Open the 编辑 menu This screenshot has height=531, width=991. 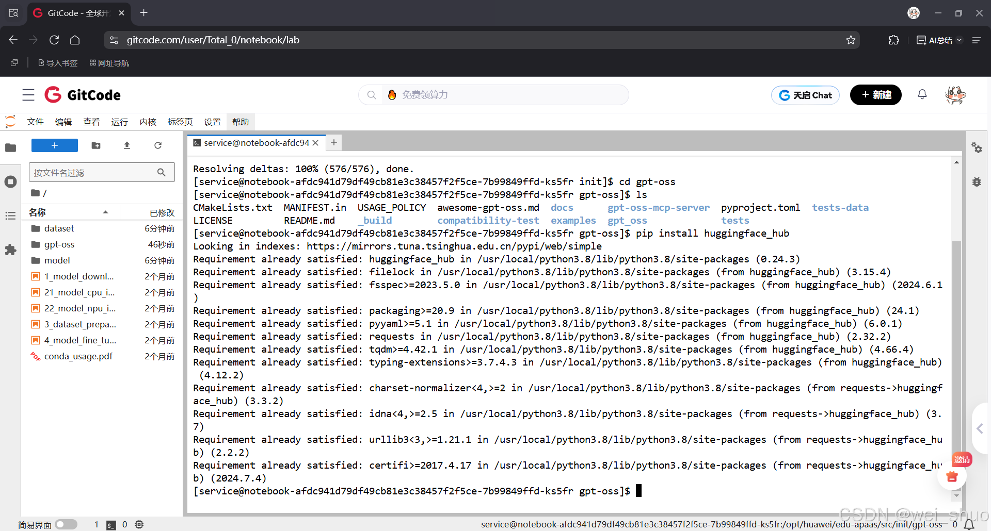(x=63, y=122)
